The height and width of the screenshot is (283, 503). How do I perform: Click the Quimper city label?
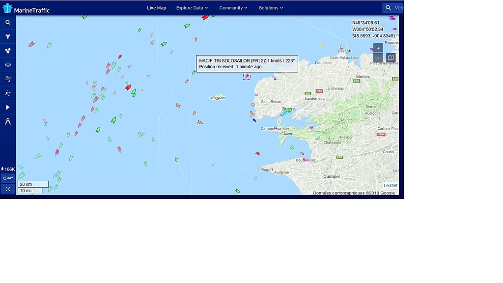coord(332,176)
